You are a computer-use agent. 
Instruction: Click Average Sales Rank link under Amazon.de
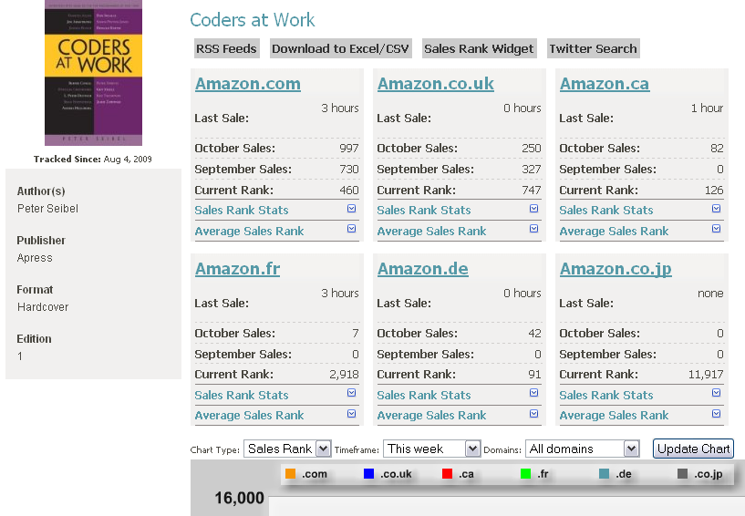pos(431,416)
